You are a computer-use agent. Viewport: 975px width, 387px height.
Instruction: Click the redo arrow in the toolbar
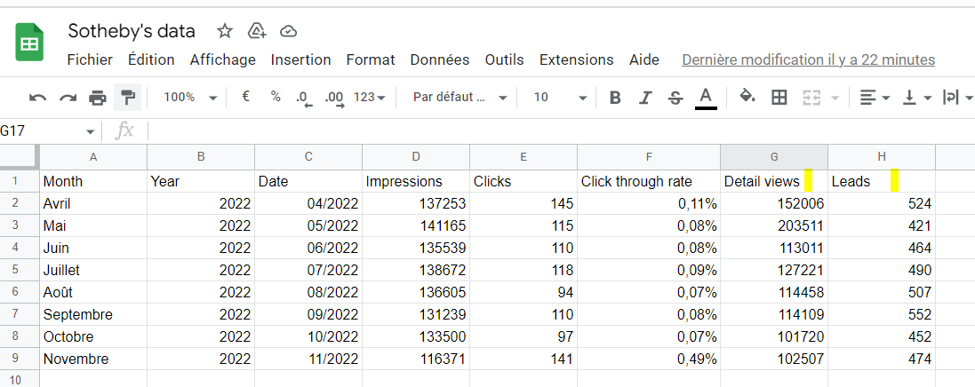(x=68, y=98)
